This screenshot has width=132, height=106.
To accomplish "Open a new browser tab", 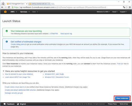I will click(53, 4).
